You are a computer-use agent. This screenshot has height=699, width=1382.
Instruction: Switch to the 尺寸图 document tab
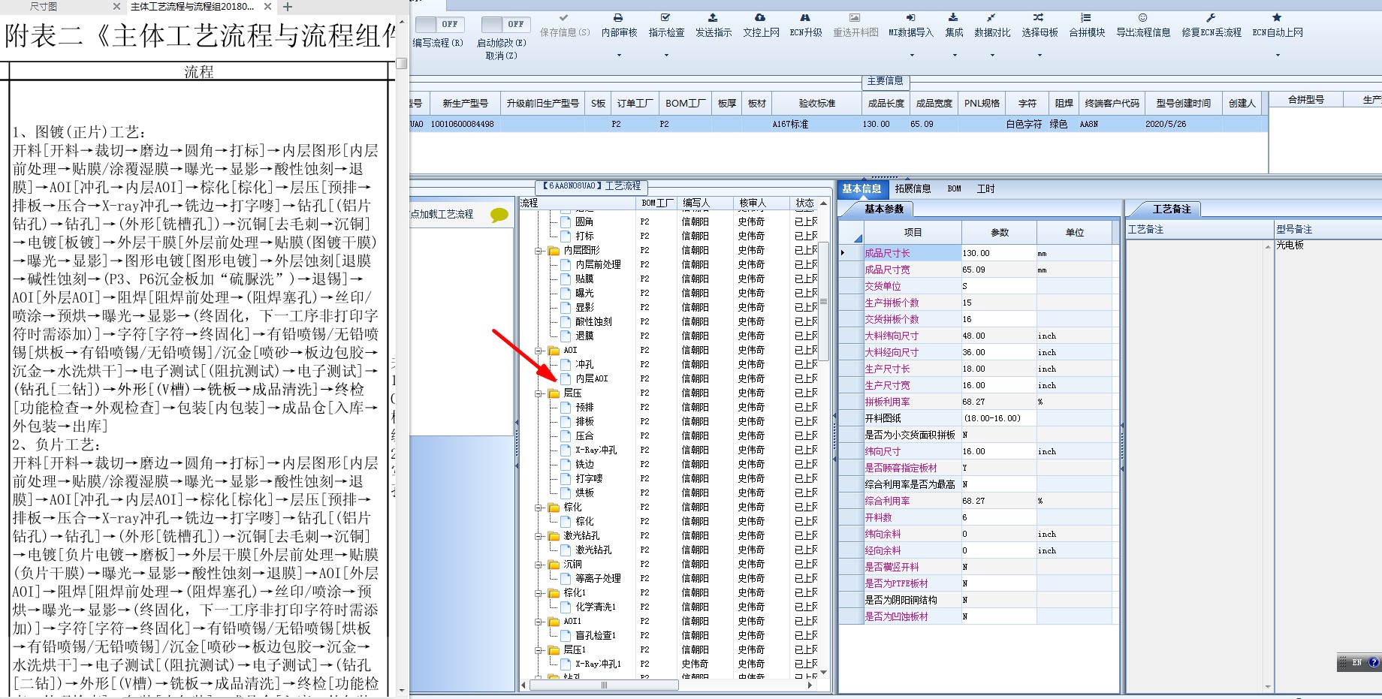point(44,7)
